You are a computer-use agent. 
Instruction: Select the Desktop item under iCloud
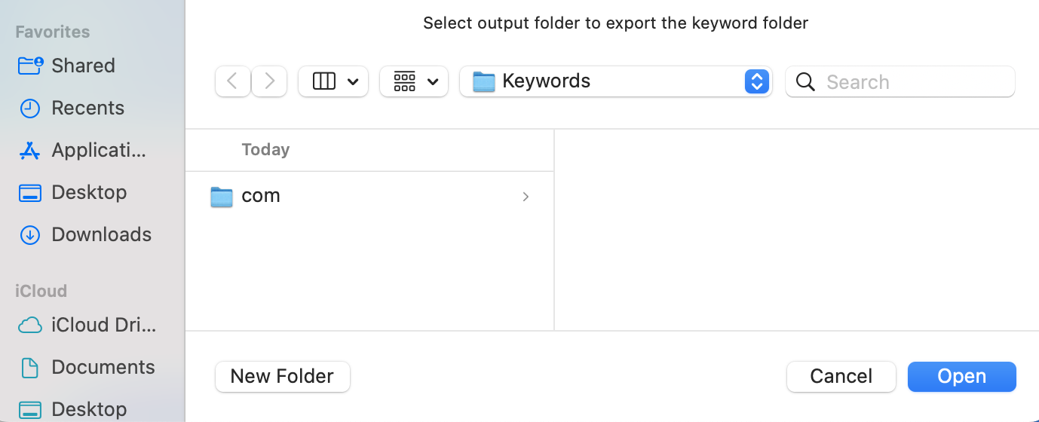click(x=88, y=409)
